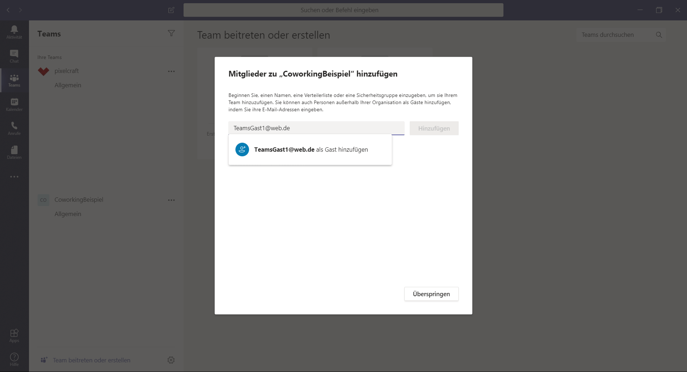Open the Aktivität notifications bell
The height and width of the screenshot is (372, 687).
14,32
